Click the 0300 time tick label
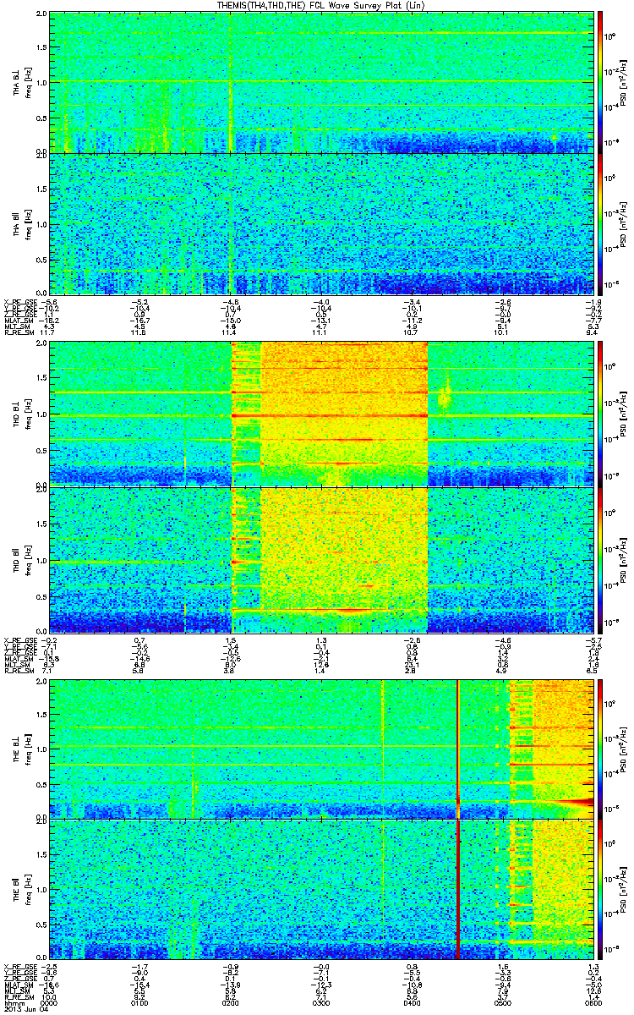Image resolution: width=634 pixels, height=1015 pixels. tap(321, 1003)
